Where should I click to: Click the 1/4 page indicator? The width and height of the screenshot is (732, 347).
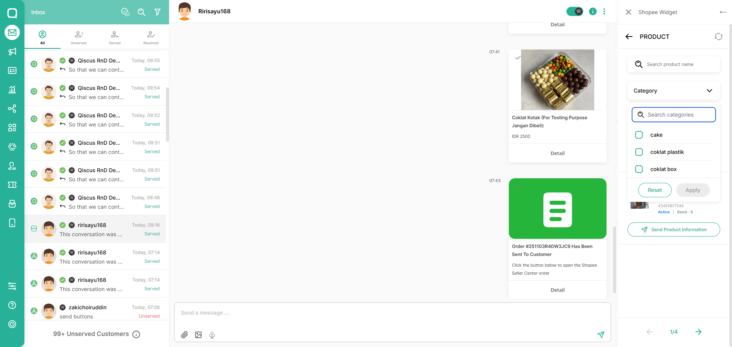point(674,332)
